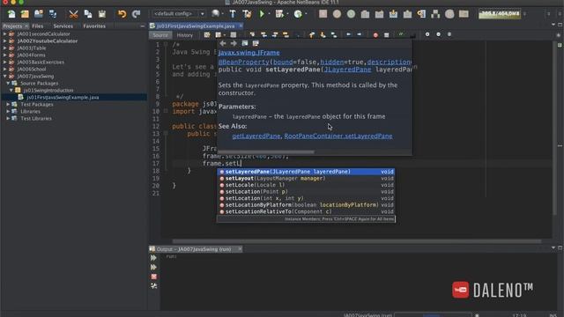
Task: Expand the JA004Forms project node
Action: (x=4, y=55)
